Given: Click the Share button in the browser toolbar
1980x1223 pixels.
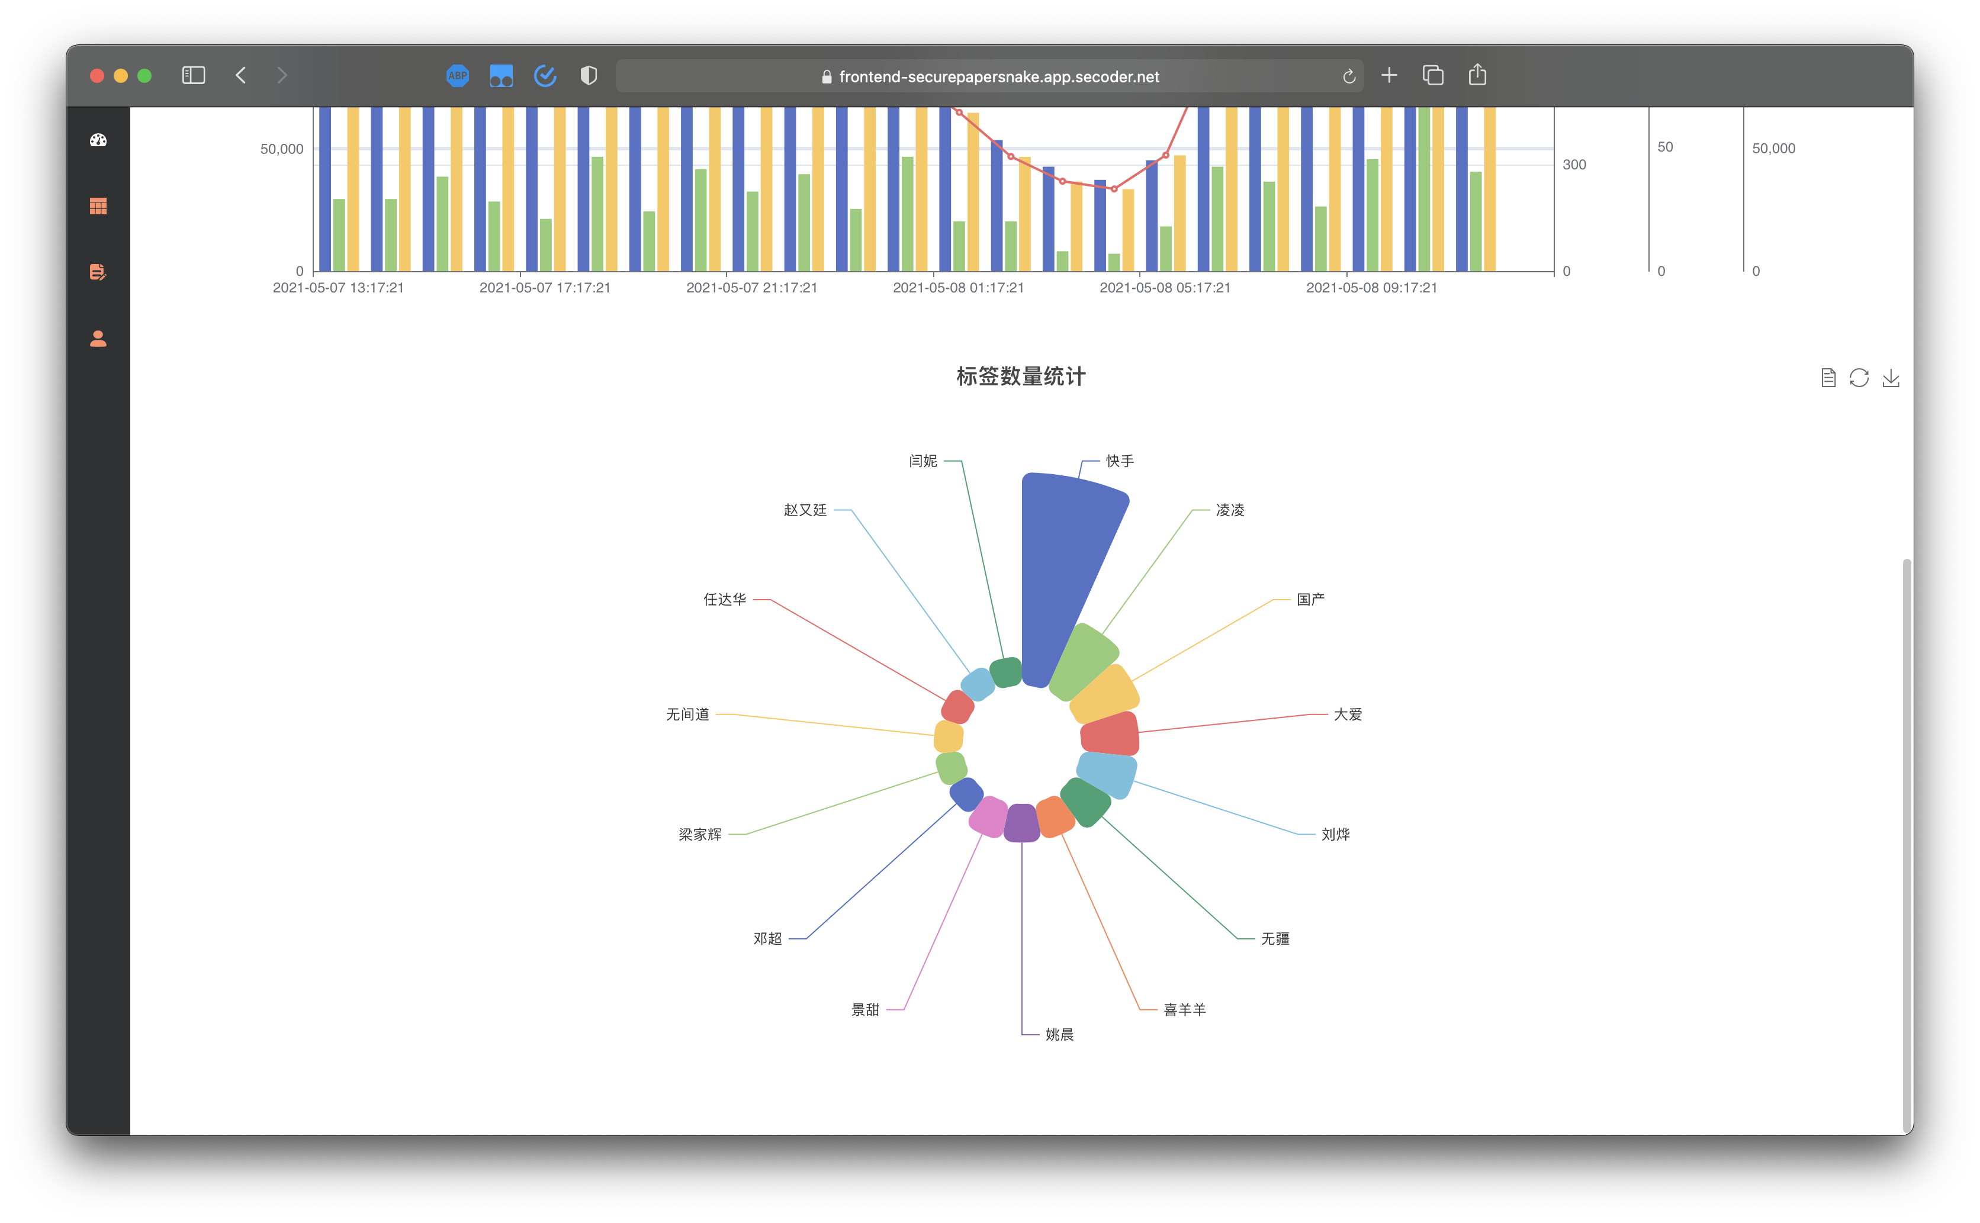Looking at the screenshot, I should [1478, 75].
